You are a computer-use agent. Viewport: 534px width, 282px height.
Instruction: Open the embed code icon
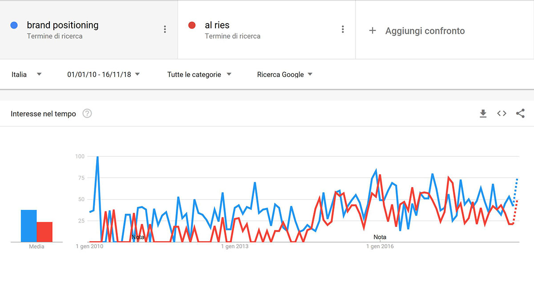(x=502, y=114)
